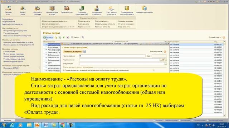
Task: Open the Рабочий стол section
Action: point(8,10)
